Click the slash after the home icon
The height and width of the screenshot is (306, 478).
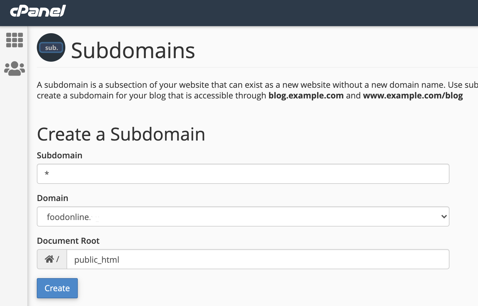pyautogui.click(x=58, y=259)
